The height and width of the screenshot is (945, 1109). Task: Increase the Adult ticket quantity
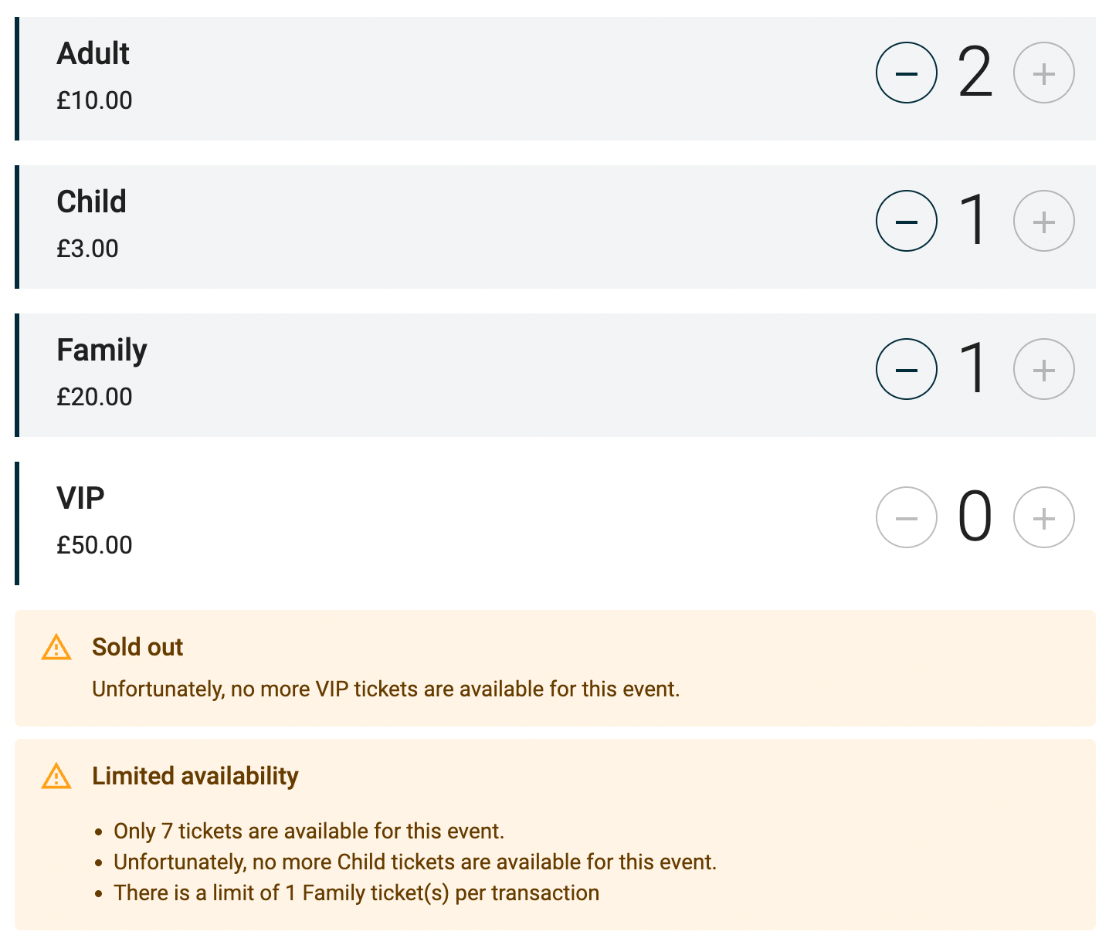pyautogui.click(x=1043, y=73)
